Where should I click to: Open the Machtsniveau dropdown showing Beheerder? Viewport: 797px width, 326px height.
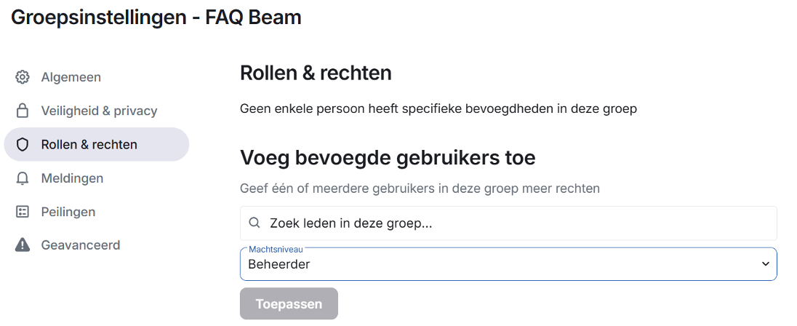click(502, 264)
